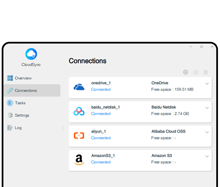Click the Amazon S3 logo icon
Screen dimensions: 220x187
79,159
